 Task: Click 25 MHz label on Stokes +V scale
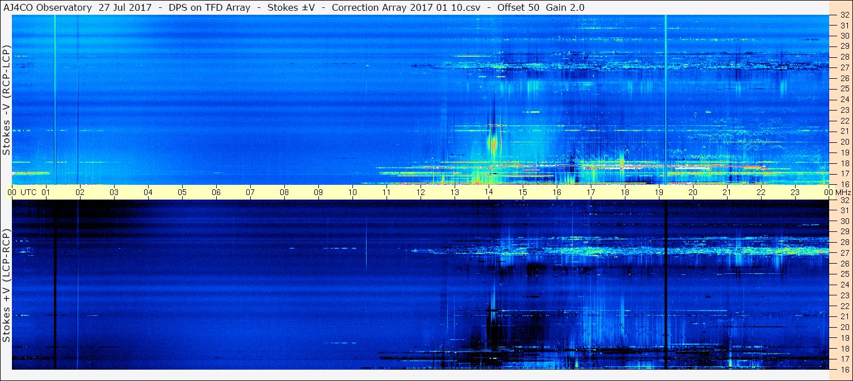point(844,274)
